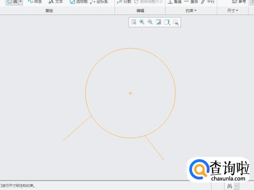
Task: Select the Spline (样条) tool
Action: (35, 2)
